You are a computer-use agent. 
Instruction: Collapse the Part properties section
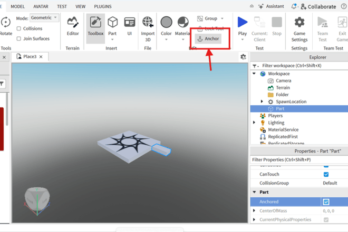point(254,192)
